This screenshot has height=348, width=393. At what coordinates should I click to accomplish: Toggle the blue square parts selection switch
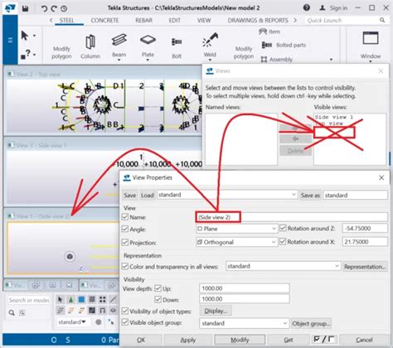point(81,299)
